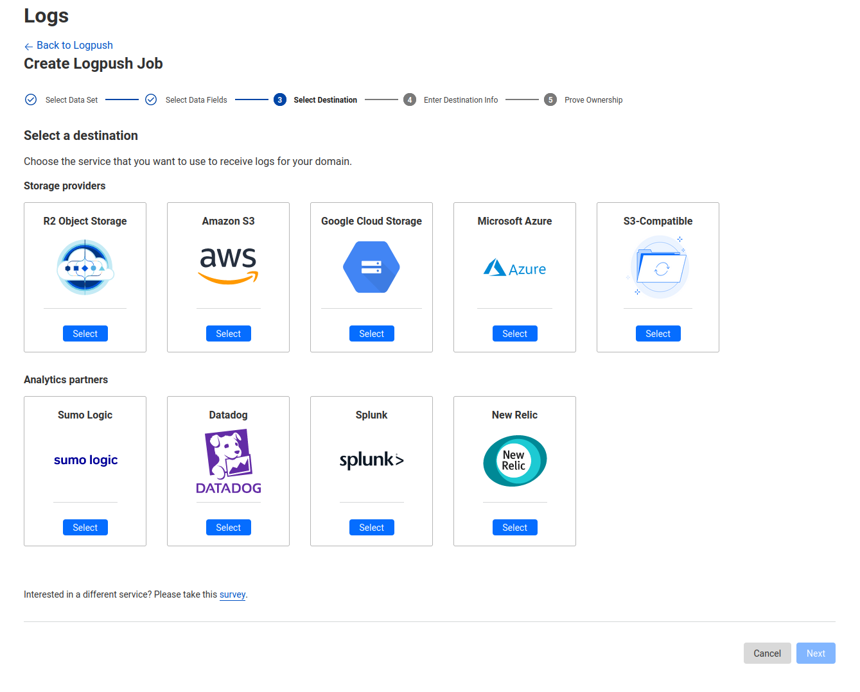The height and width of the screenshot is (692, 860).
Task: Click the step 4 number badge
Action: tap(410, 99)
